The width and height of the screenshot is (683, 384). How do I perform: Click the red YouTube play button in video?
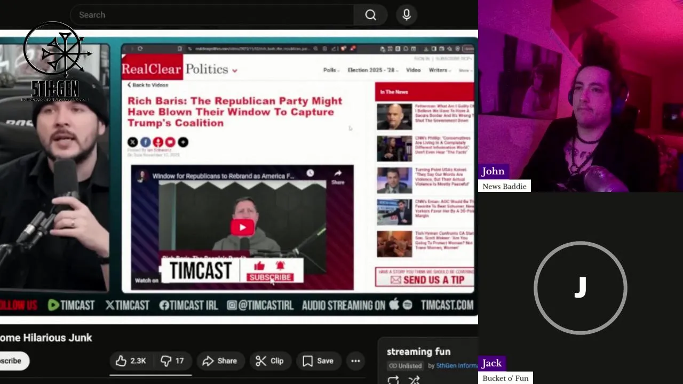[242, 228]
